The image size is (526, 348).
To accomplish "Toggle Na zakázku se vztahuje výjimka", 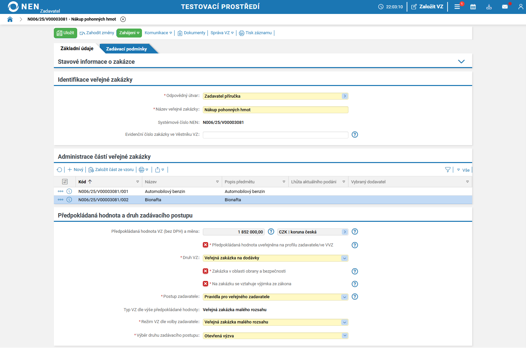I will tap(205, 284).
